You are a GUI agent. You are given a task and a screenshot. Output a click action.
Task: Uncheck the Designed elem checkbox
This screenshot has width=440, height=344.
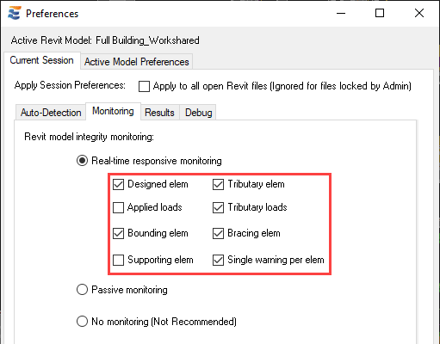[x=118, y=184]
